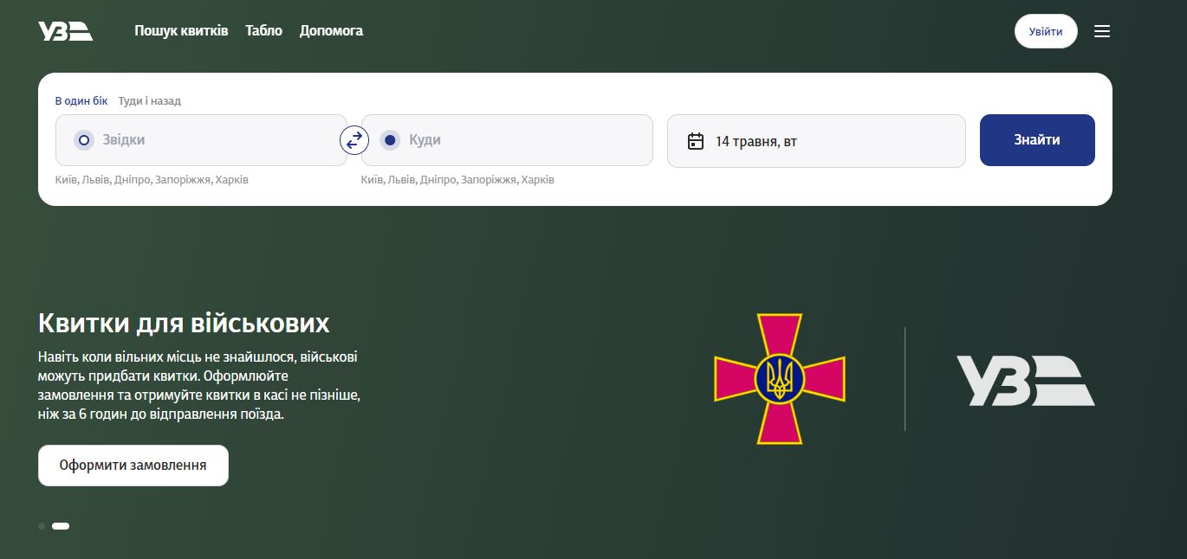Show the first carousel slide via dot

42,526
